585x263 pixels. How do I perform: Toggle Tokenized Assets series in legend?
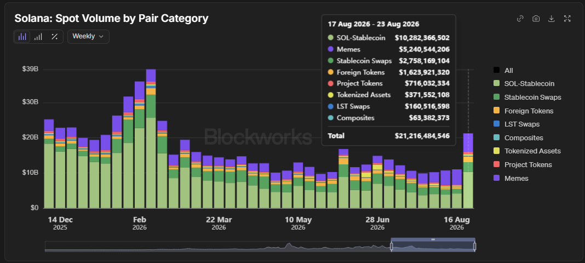[527, 151]
